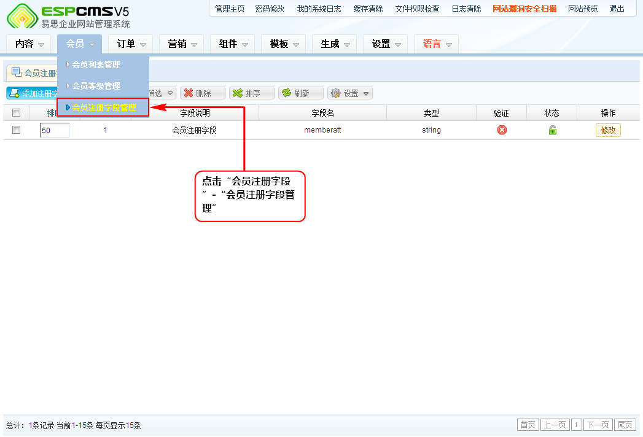Open the 设置 gear toolbar dropdown
Image resolution: width=643 pixels, height=437 pixels.
click(x=350, y=93)
